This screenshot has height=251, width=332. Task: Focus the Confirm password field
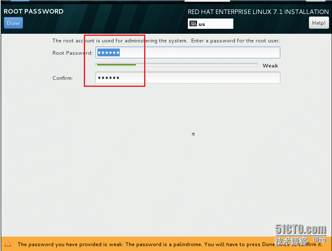[188, 78]
